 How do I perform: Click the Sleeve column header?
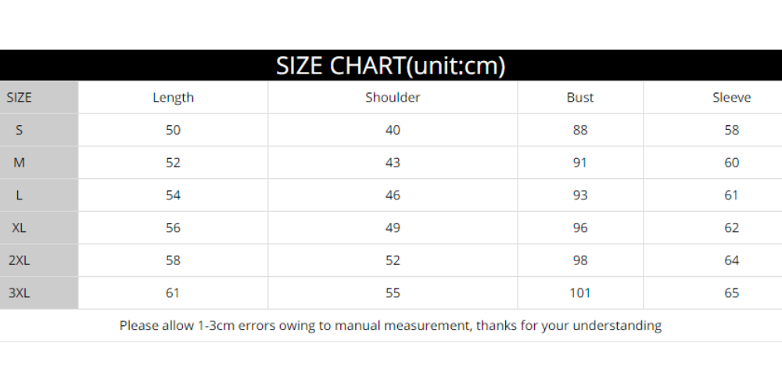click(731, 98)
